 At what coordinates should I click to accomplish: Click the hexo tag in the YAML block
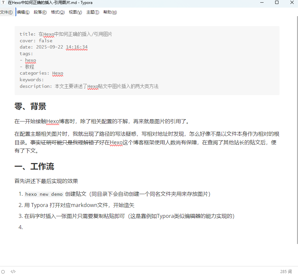pos(30,60)
